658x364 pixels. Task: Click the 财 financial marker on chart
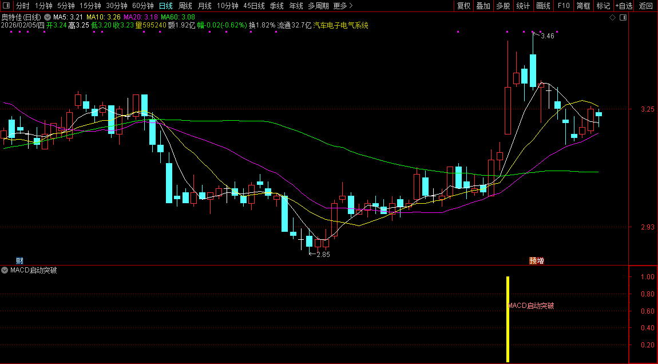coord(19,261)
